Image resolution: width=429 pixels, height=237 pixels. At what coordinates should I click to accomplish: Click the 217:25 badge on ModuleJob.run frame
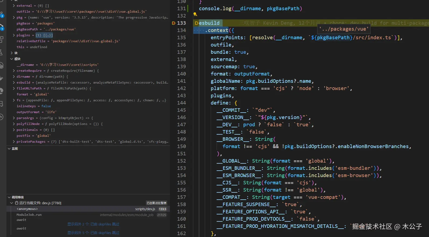[x=162, y=215]
